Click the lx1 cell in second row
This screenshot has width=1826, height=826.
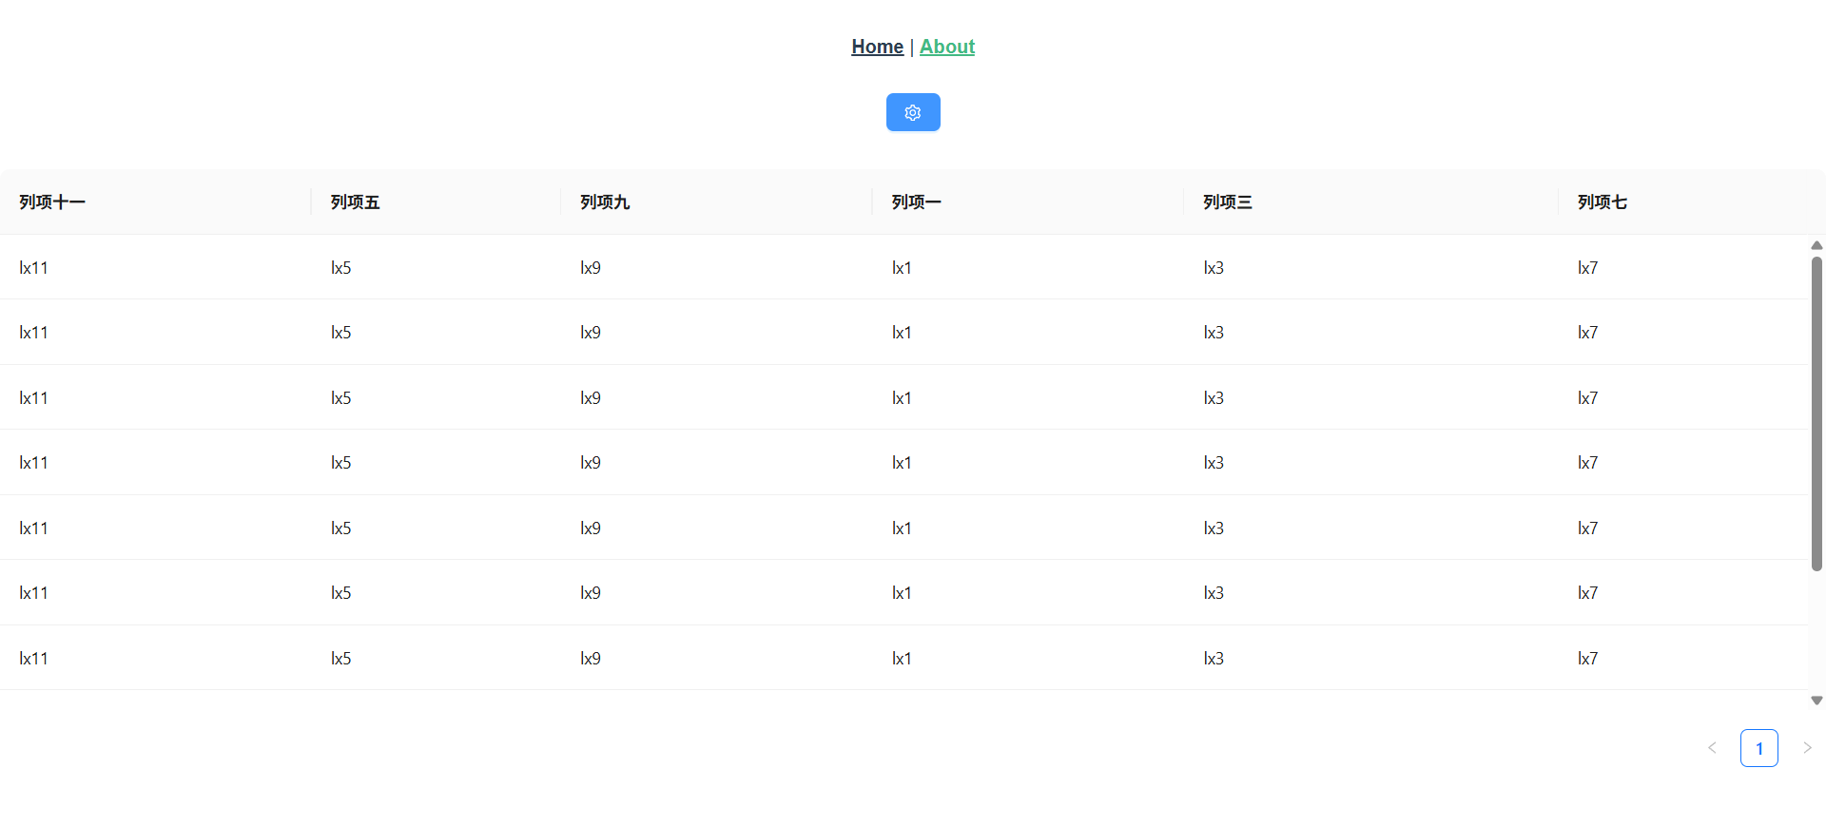(x=901, y=332)
